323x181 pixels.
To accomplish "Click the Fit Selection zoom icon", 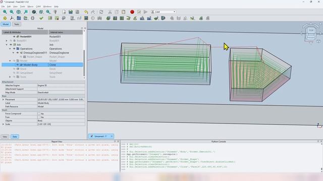I will (x=12, y=12).
